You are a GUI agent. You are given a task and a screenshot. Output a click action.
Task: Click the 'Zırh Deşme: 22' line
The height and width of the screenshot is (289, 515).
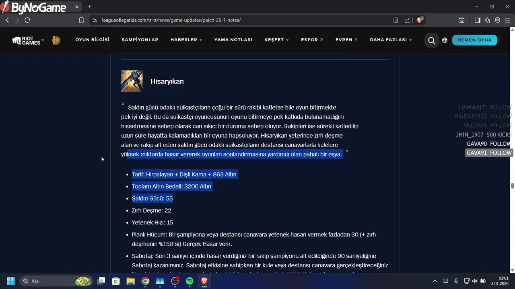pyautogui.click(x=152, y=210)
